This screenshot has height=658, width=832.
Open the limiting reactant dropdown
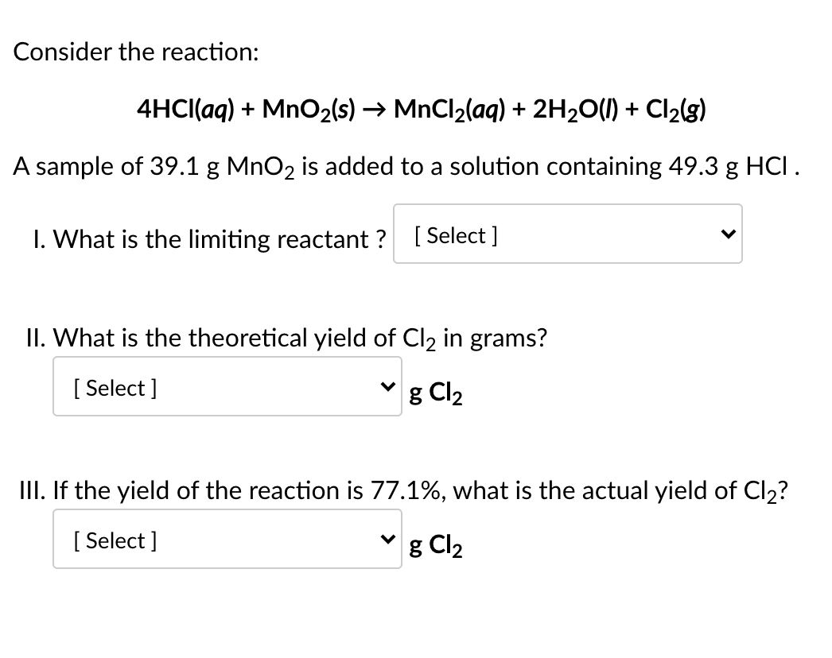click(x=567, y=234)
